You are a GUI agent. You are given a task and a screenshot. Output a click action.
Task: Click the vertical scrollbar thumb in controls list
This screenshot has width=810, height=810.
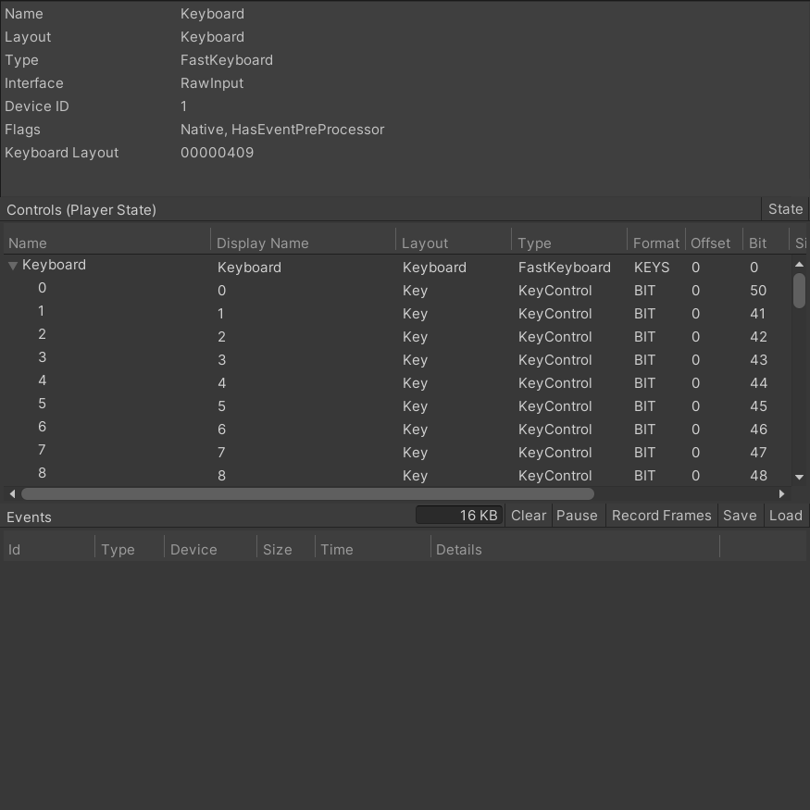tap(799, 291)
